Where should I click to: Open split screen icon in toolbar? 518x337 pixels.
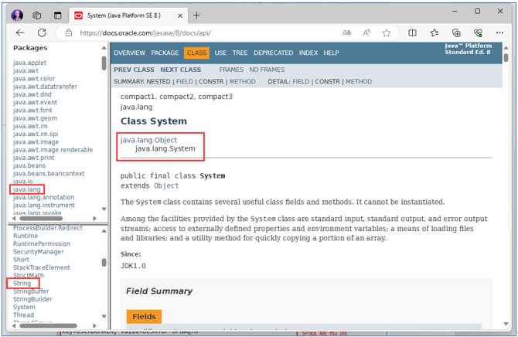412,32
